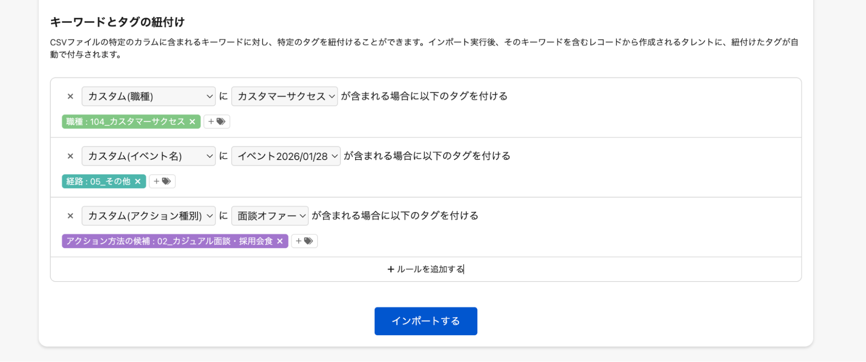Click the green 職種 tag label
The height and width of the screenshot is (362, 866).
coord(125,122)
